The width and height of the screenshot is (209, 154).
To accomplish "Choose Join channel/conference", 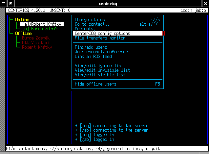I will 101,52.
